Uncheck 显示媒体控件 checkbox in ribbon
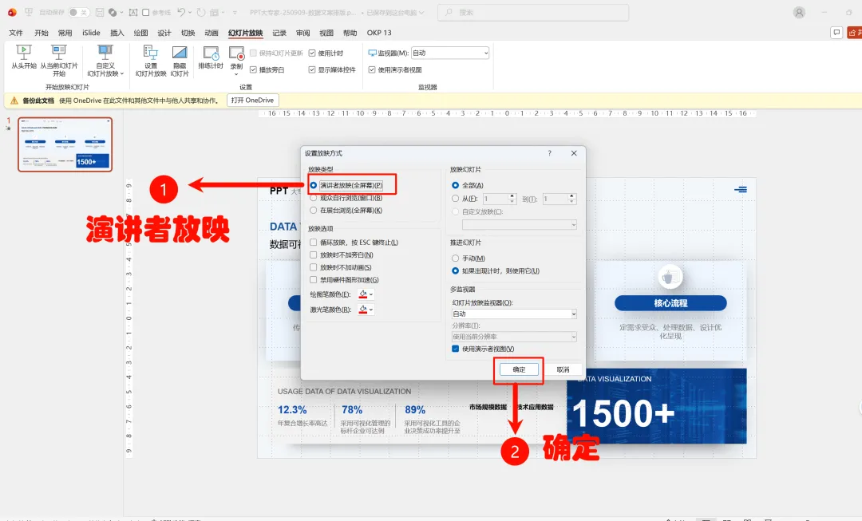This screenshot has width=862, height=521. click(312, 69)
